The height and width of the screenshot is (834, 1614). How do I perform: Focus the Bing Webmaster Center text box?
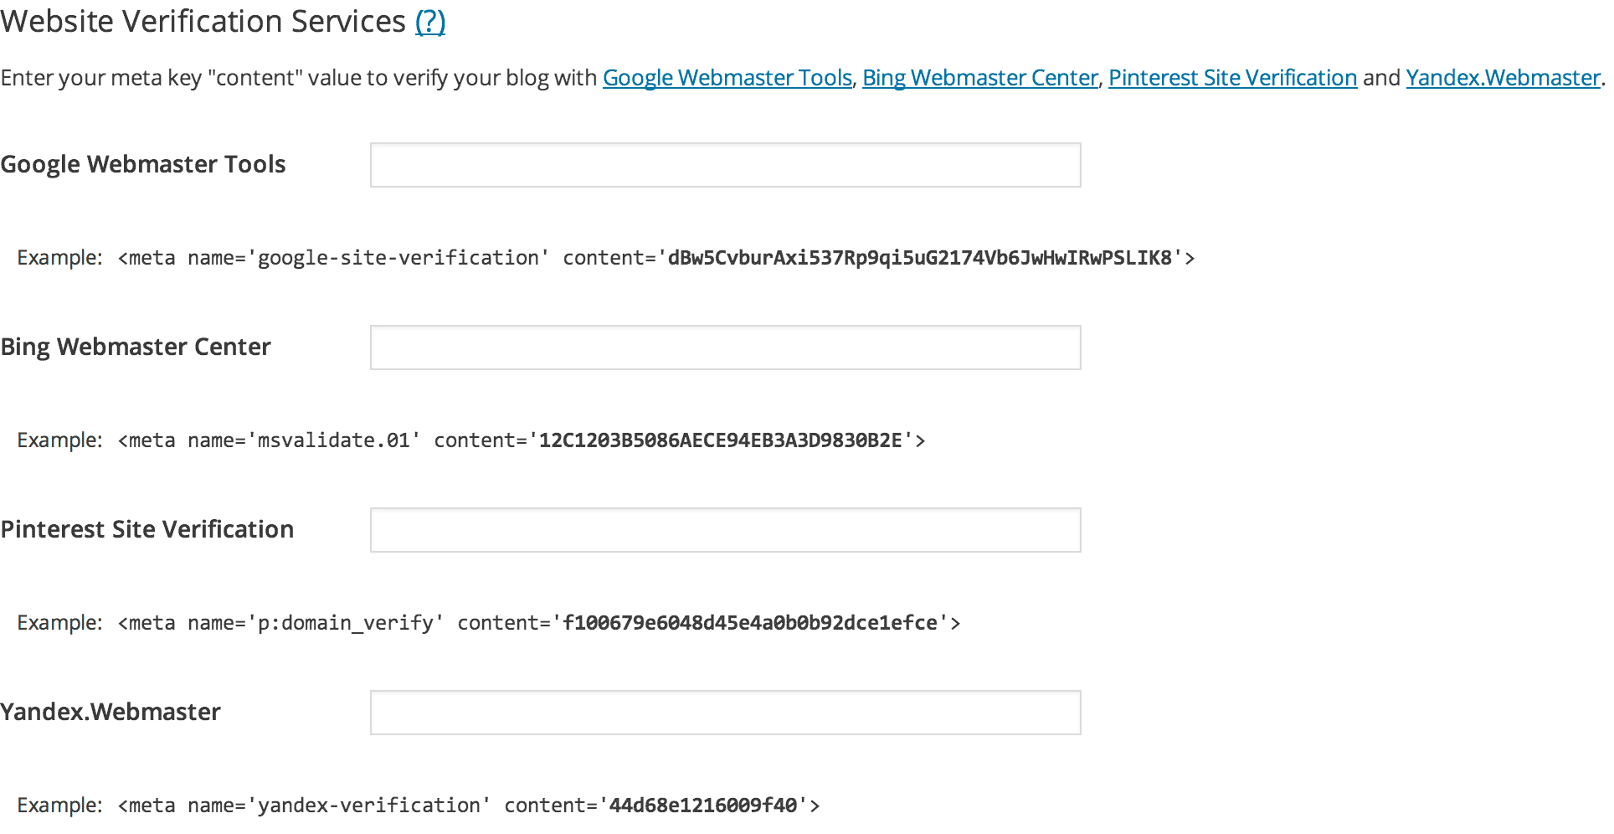(x=725, y=347)
